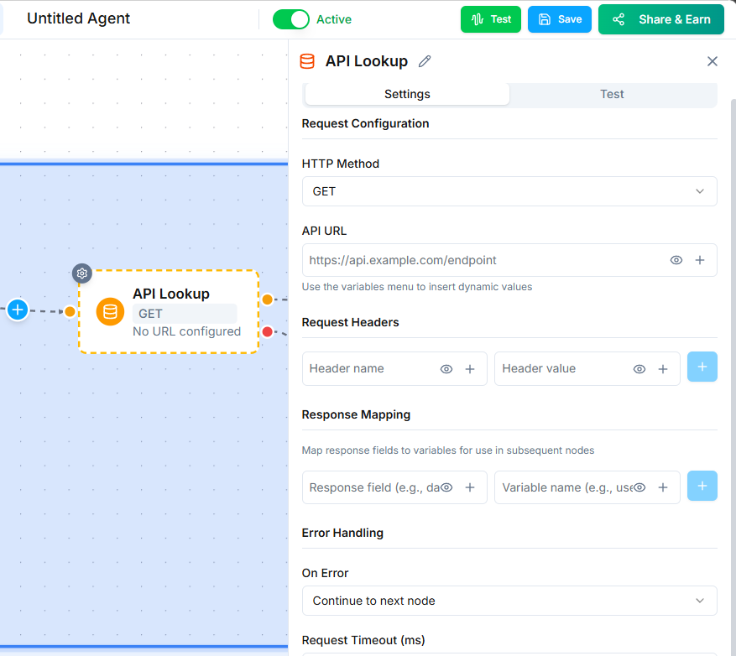Click the pencil icon to rename API Lookup
This screenshot has height=656, width=736.
(x=425, y=61)
